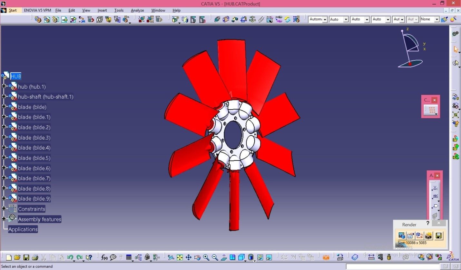461x270 pixels.
Task: Open the shading view mode cylinder icon
Action: tap(251, 257)
